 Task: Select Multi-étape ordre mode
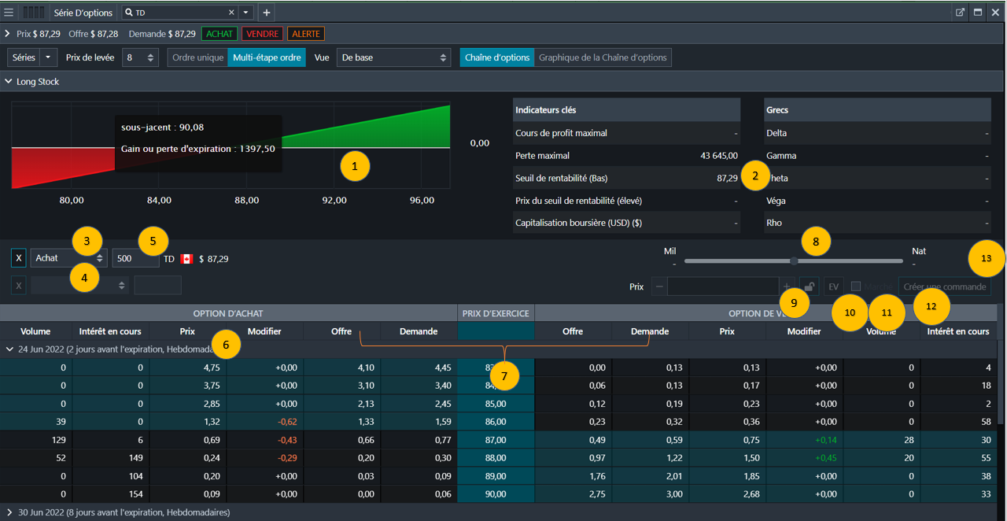point(267,57)
